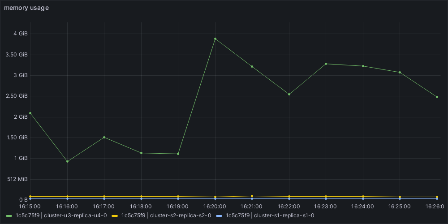
Task: Click the 16:21:00 x-axis label
Action: click(x=252, y=206)
